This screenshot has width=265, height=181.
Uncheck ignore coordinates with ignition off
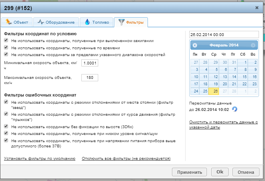click(6, 41)
